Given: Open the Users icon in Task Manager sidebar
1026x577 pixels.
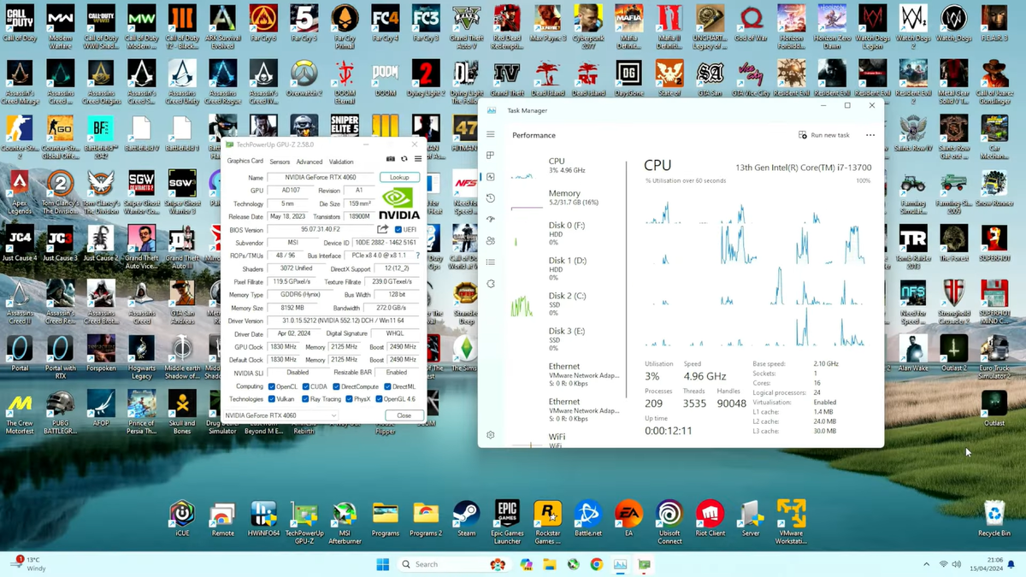Looking at the screenshot, I should [x=491, y=241].
